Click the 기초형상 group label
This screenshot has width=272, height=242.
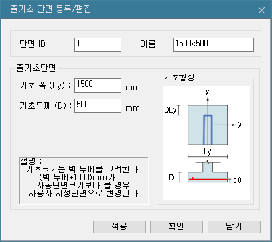179,77
